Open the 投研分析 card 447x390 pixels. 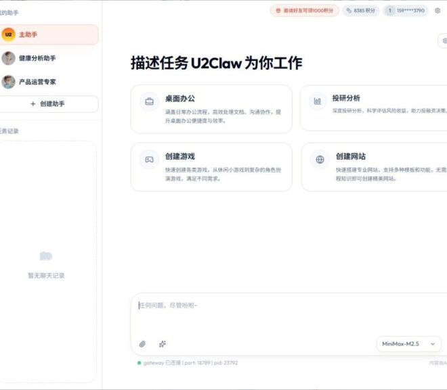tap(373, 108)
